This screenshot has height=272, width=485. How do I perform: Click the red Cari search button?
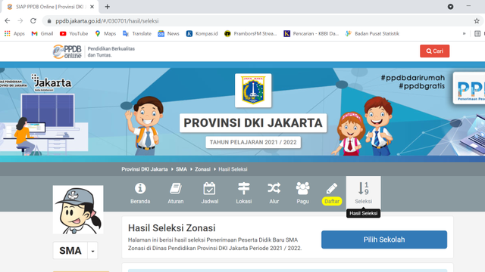tap(434, 51)
